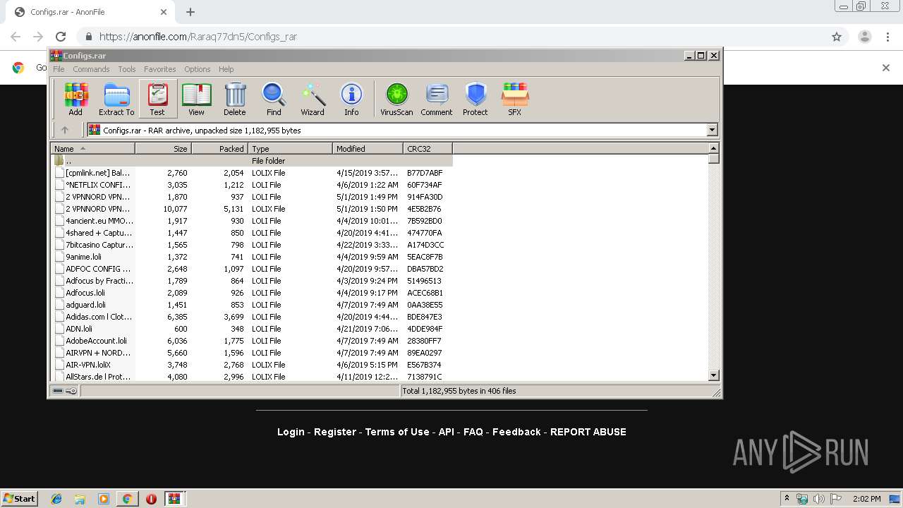Click the Login link

click(291, 432)
